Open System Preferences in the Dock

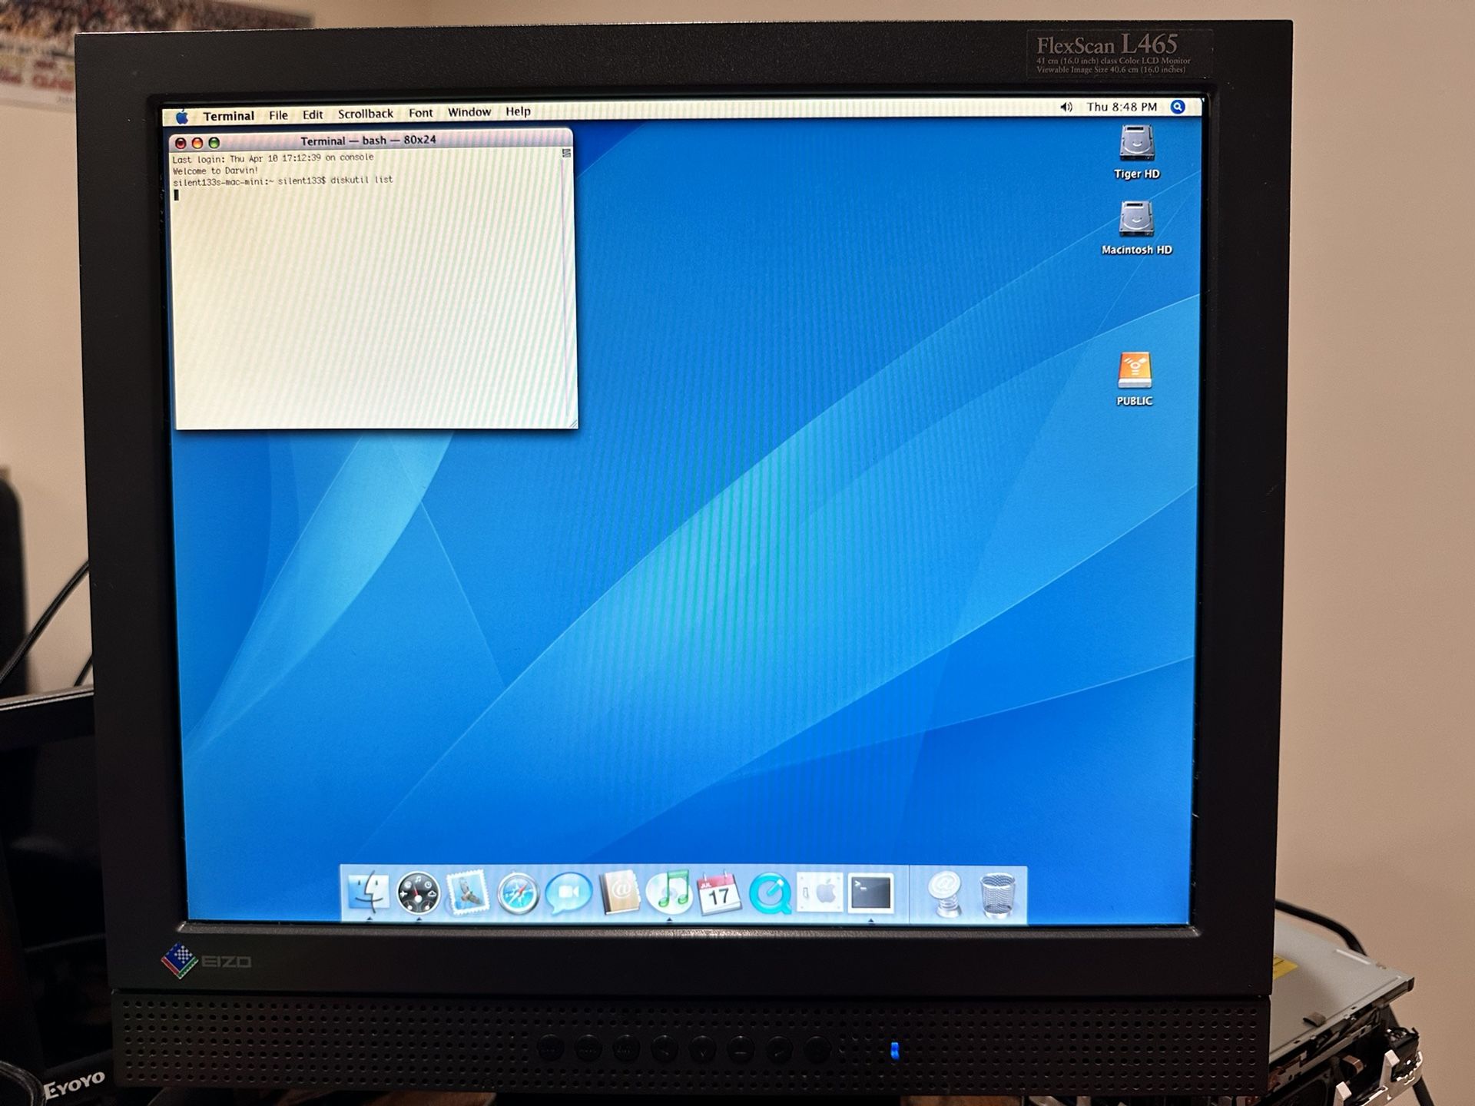click(x=820, y=892)
